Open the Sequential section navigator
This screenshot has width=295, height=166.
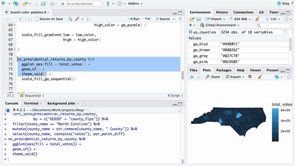tap(32, 95)
